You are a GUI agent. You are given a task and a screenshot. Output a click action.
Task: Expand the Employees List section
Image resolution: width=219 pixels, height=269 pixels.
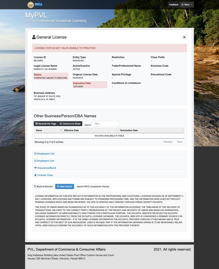46,154
